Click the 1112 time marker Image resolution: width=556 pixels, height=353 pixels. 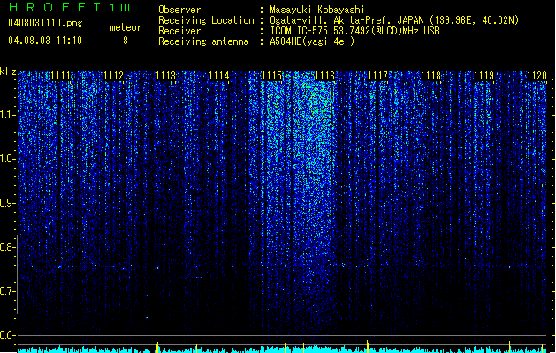pyautogui.click(x=113, y=76)
